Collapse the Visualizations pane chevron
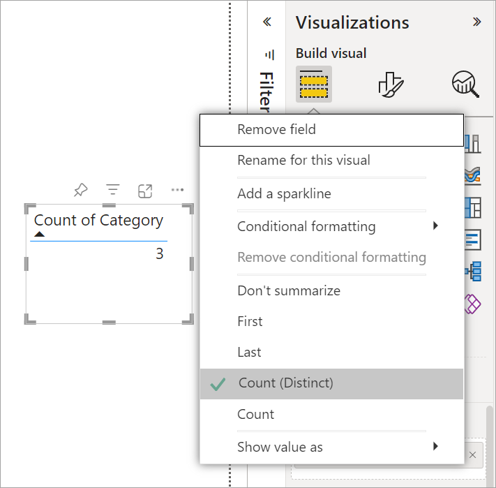 (477, 22)
